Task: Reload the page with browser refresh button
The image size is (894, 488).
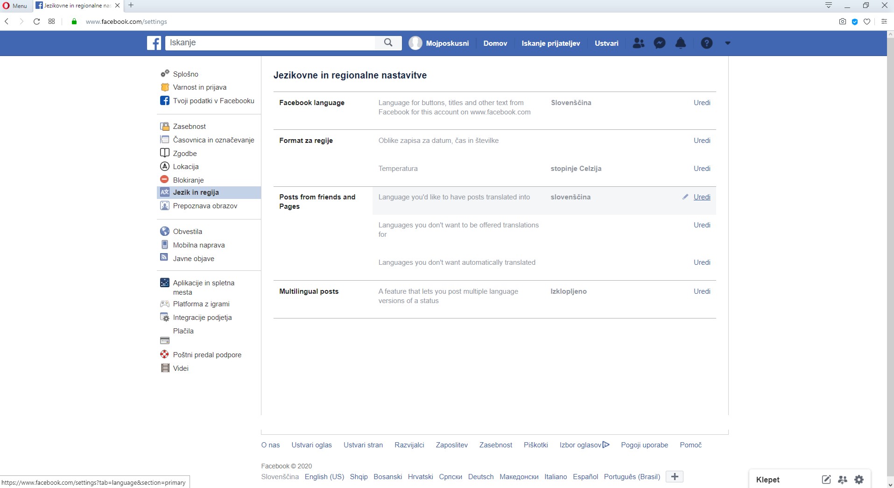Action: point(36,21)
